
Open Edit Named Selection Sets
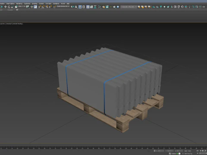coord(55,7)
